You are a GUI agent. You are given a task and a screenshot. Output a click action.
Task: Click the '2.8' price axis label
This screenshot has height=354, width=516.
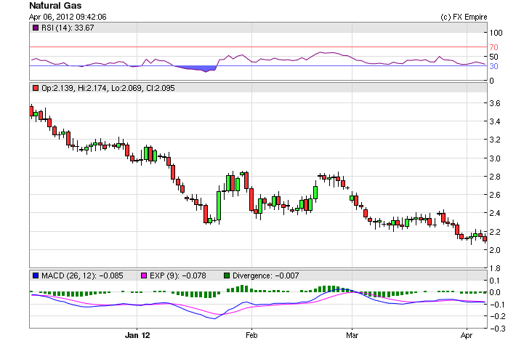pos(495,177)
